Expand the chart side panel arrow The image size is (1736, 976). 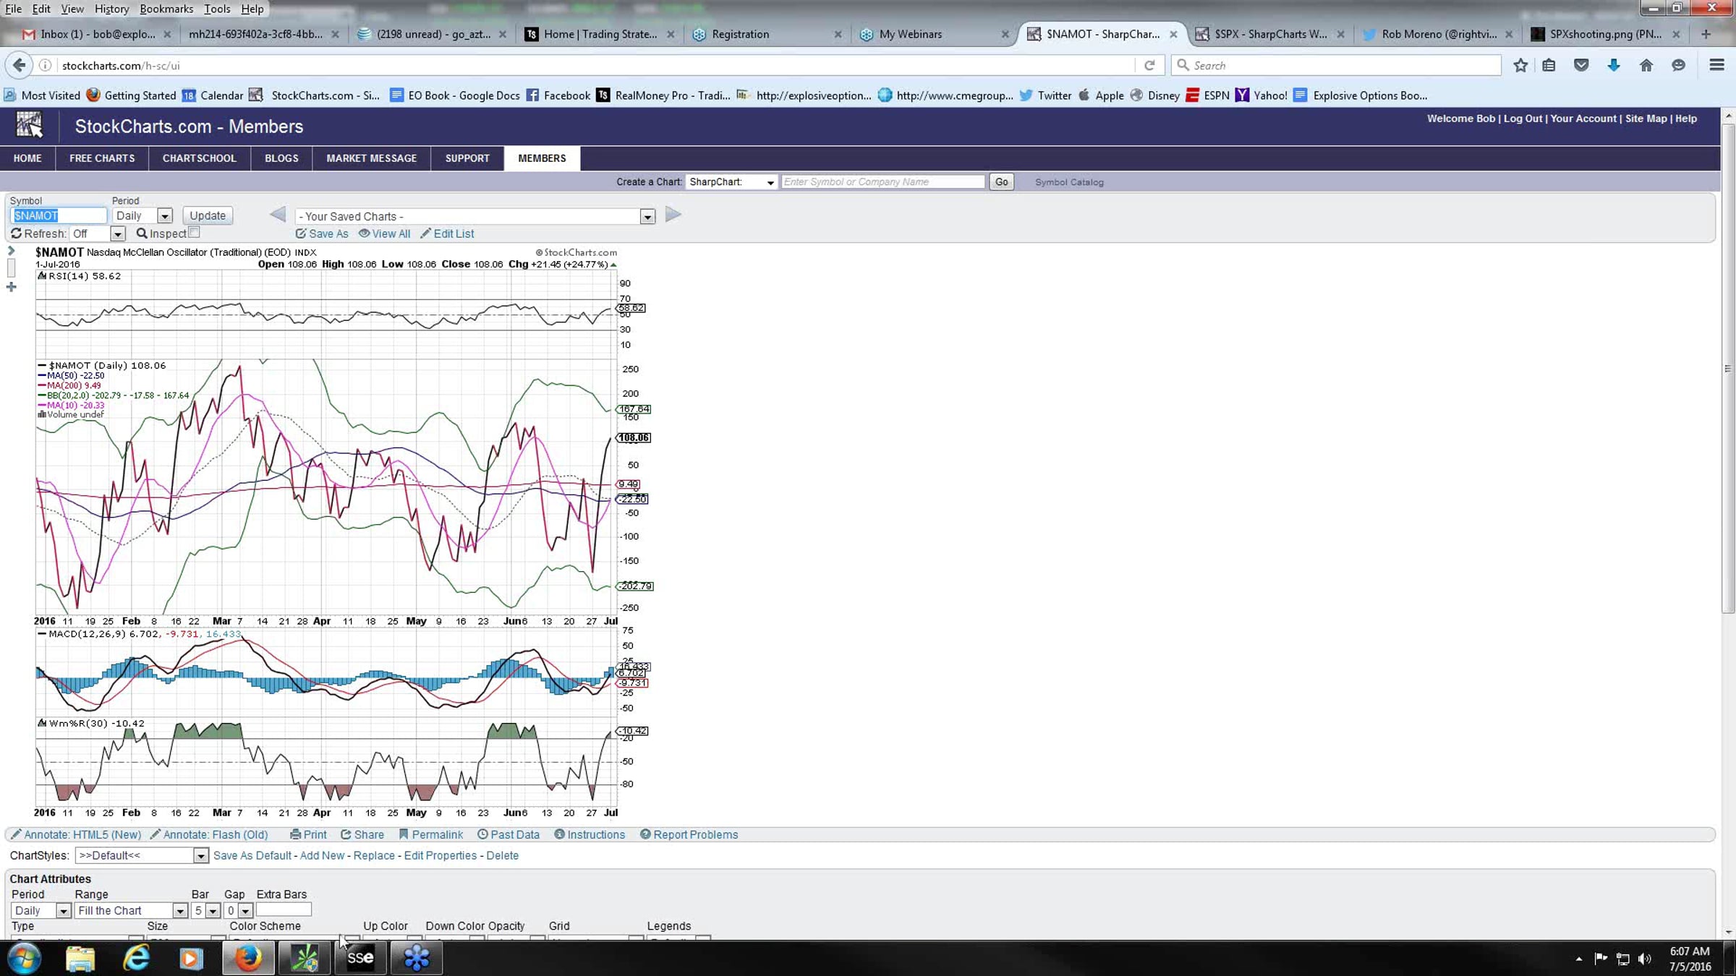pos(11,251)
